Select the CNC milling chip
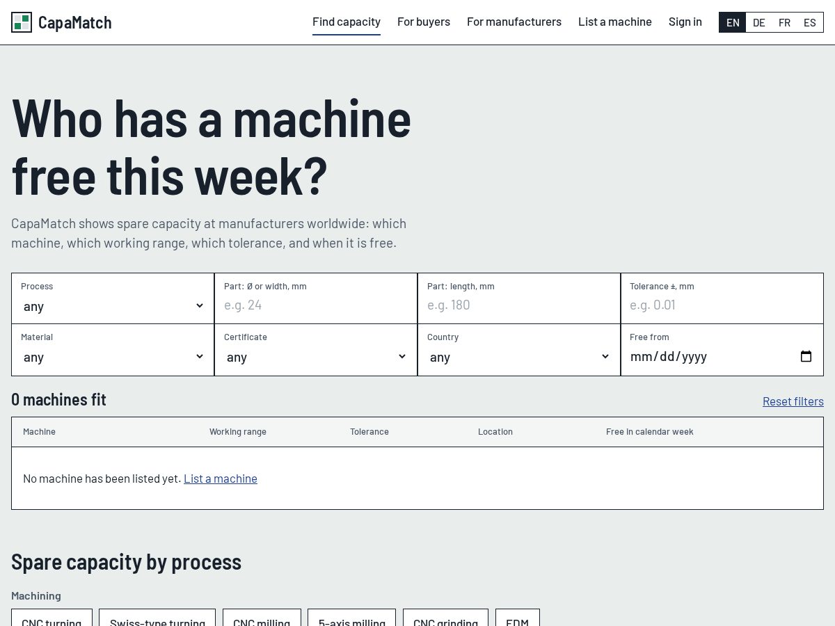This screenshot has width=835, height=626. [x=262, y=618]
